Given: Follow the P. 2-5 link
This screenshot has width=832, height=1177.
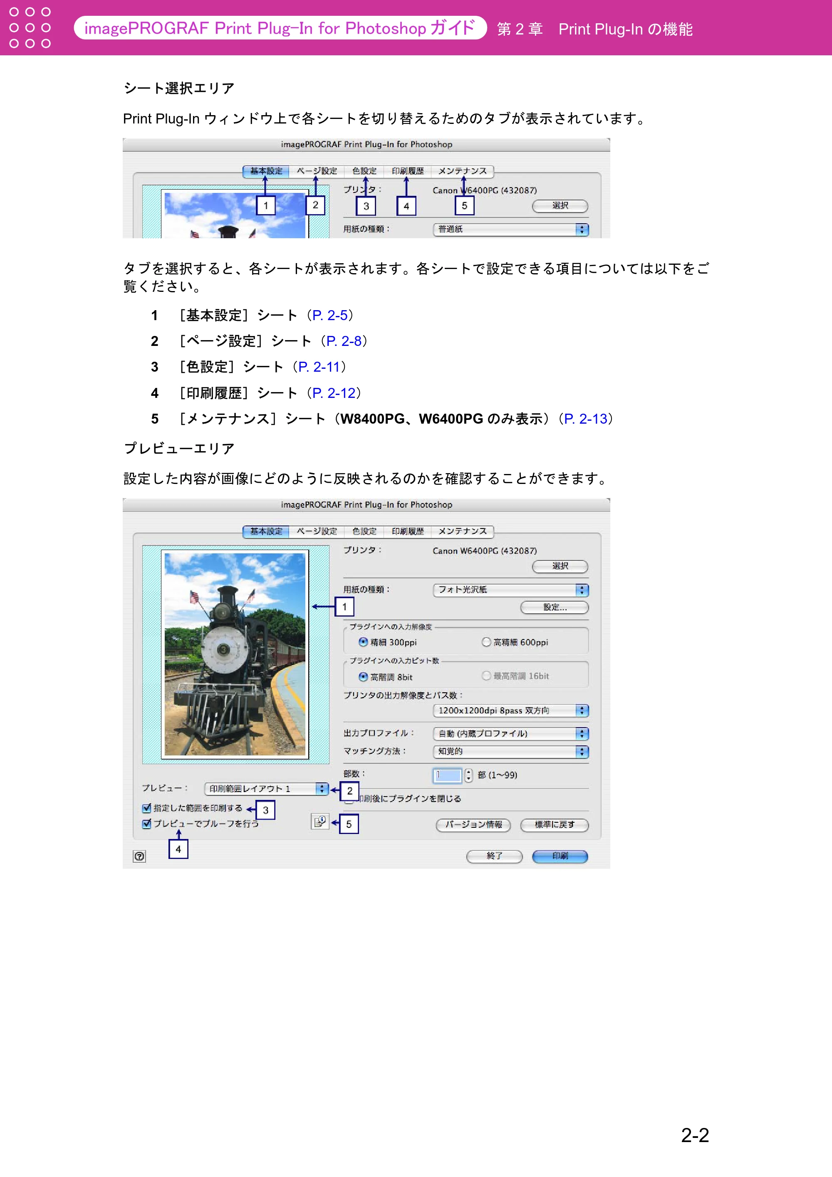Looking at the screenshot, I should 330,315.
